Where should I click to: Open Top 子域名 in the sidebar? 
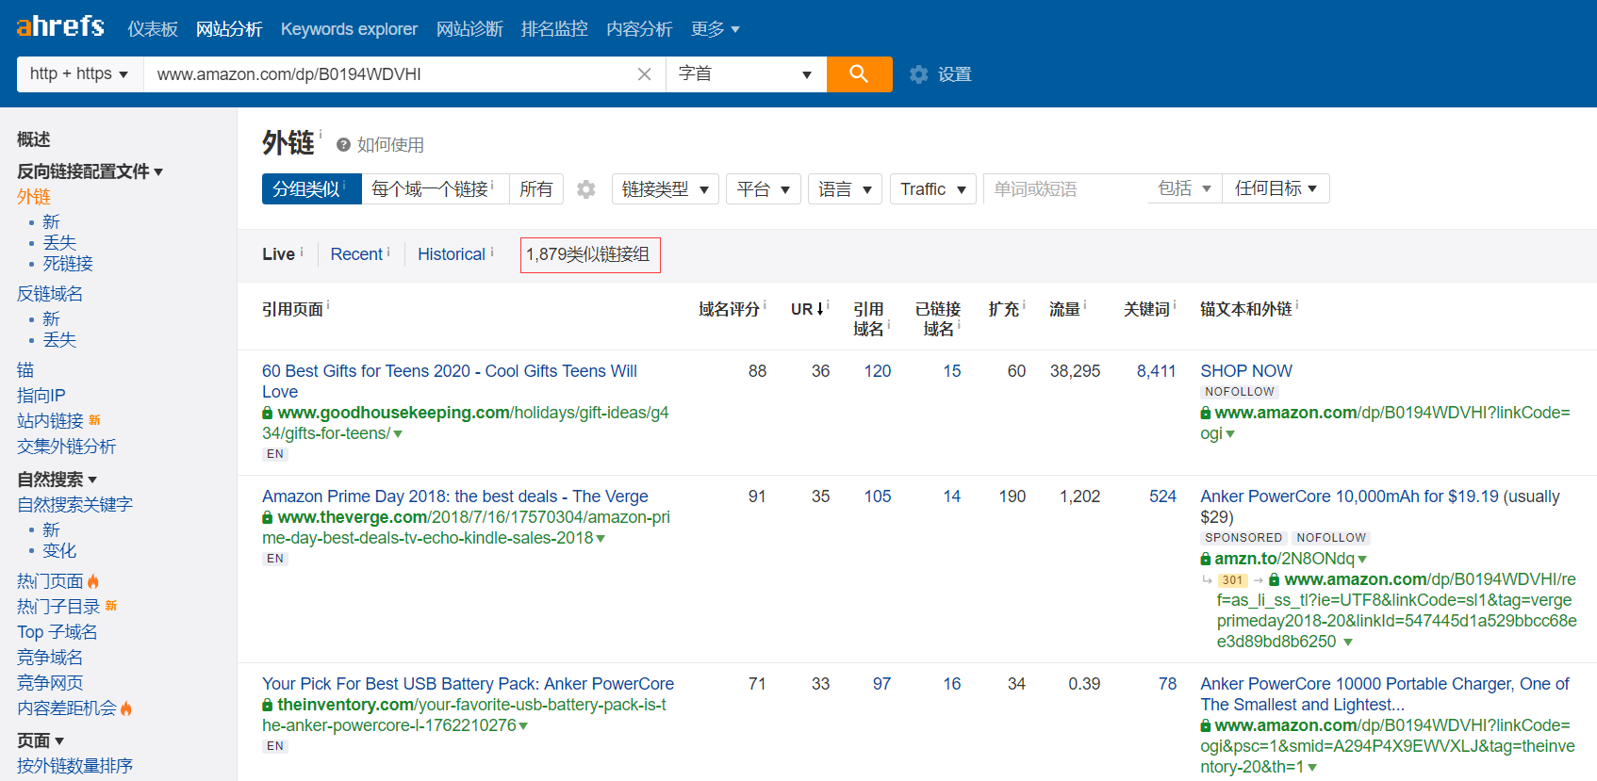point(58,632)
